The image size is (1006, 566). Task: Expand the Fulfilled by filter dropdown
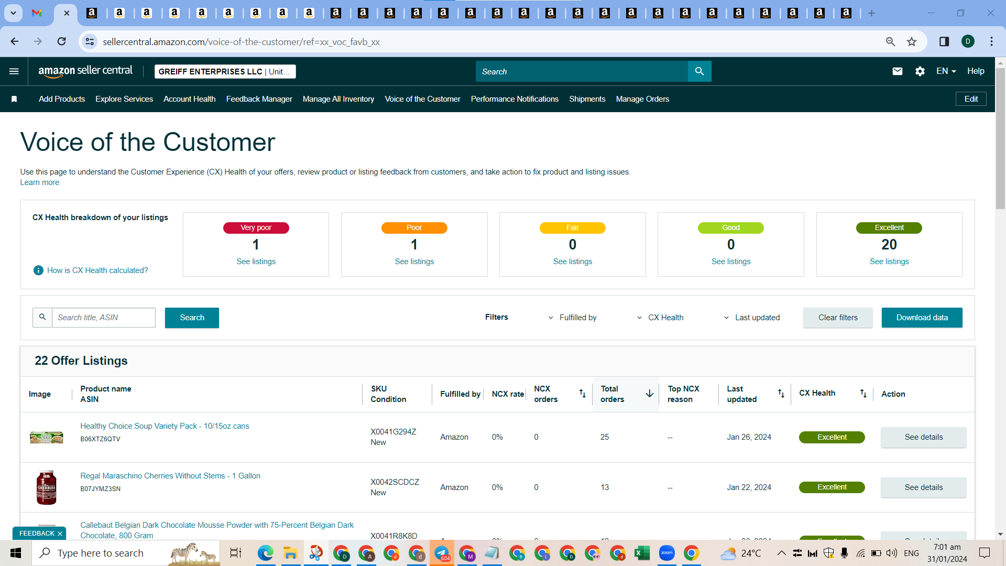(572, 318)
